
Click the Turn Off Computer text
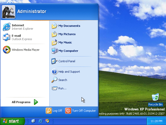84,111
